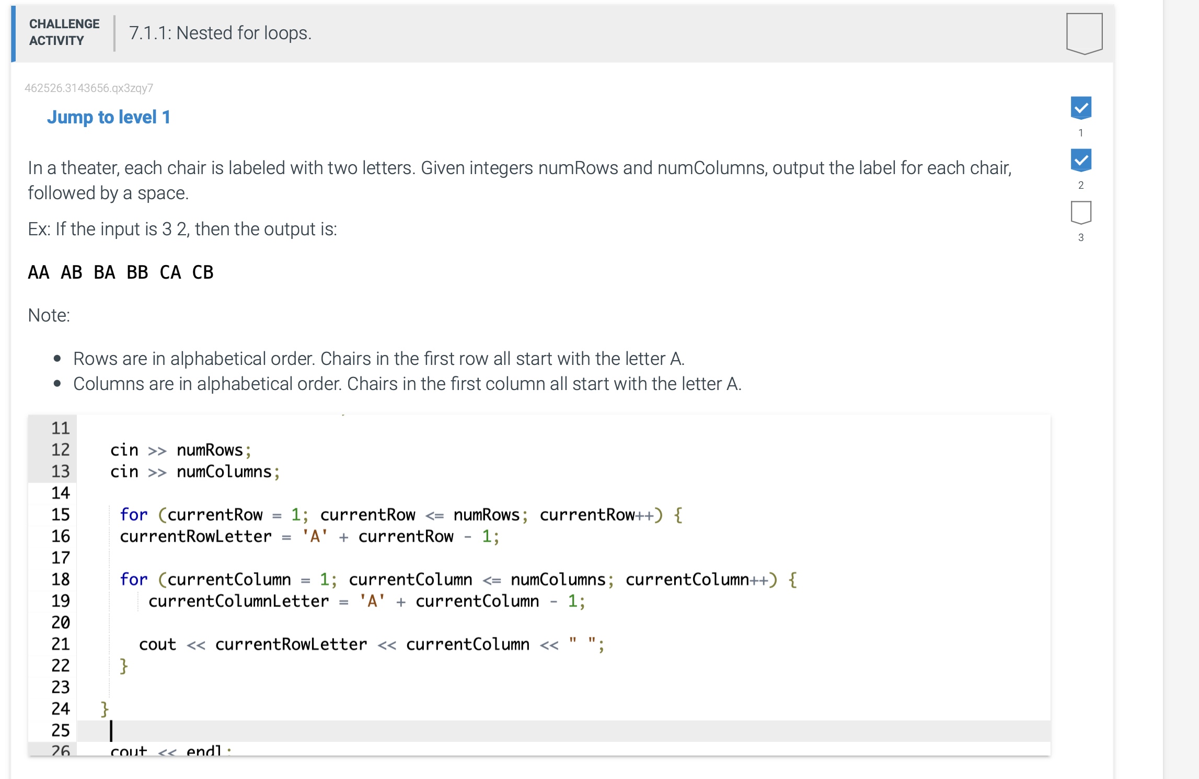Click the outer for keyword on line 15
Image resolution: width=1199 pixels, height=779 pixels.
point(133,515)
